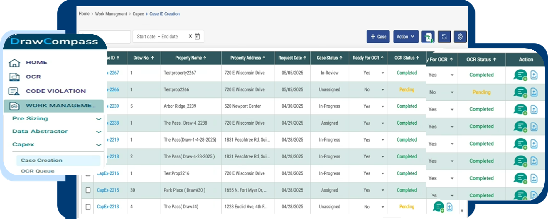This screenshot has width=548, height=219.
Task: Sort by Property Name column header
Action: click(190, 58)
